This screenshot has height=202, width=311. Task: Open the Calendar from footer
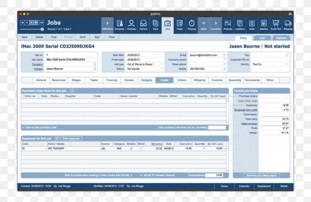click(x=244, y=186)
